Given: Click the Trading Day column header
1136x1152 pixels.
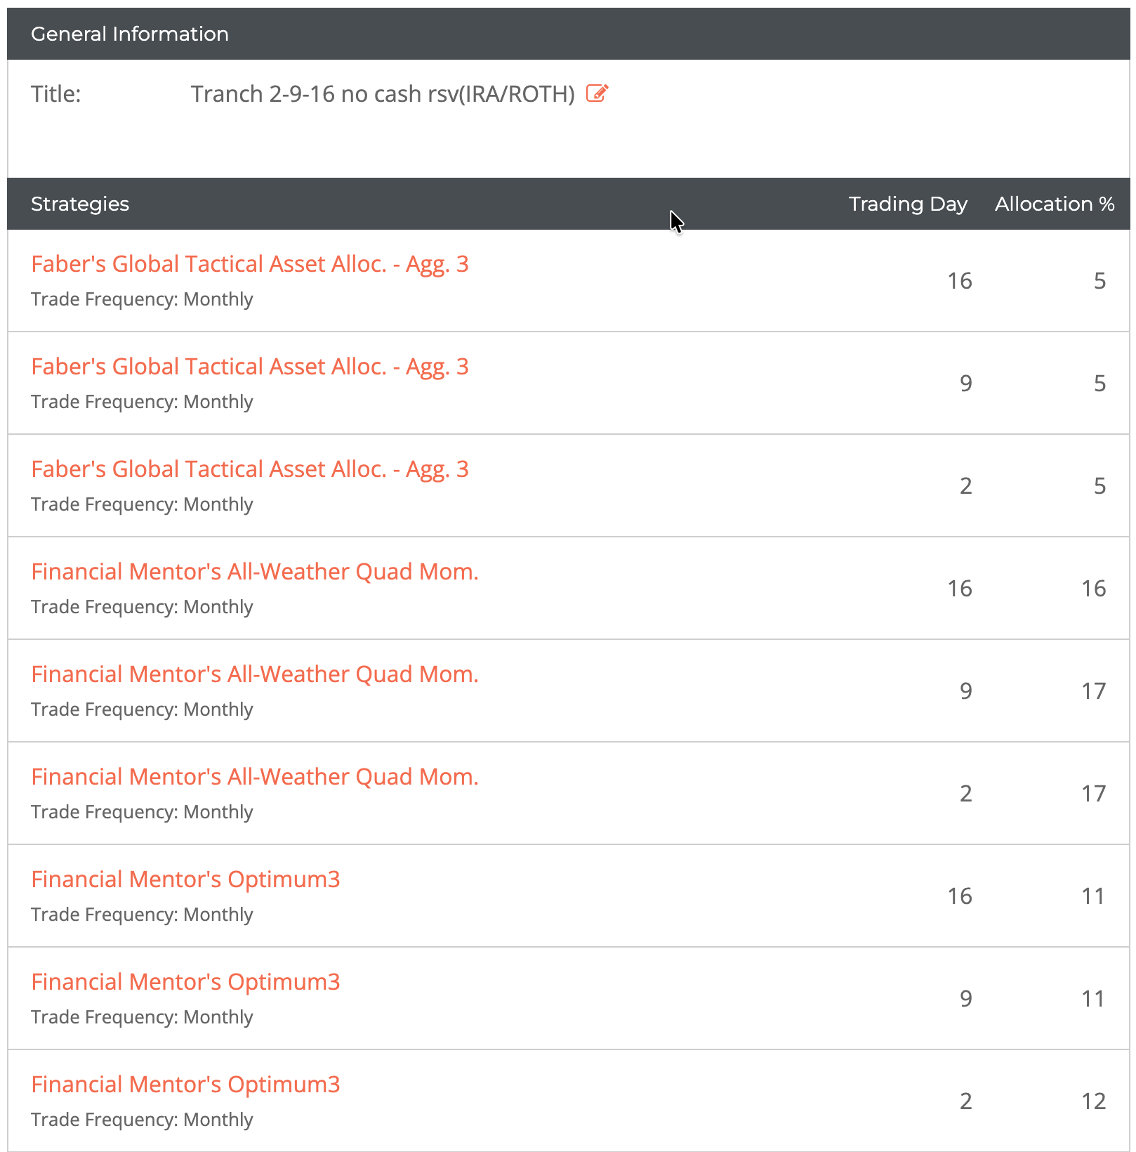Looking at the screenshot, I should [907, 204].
